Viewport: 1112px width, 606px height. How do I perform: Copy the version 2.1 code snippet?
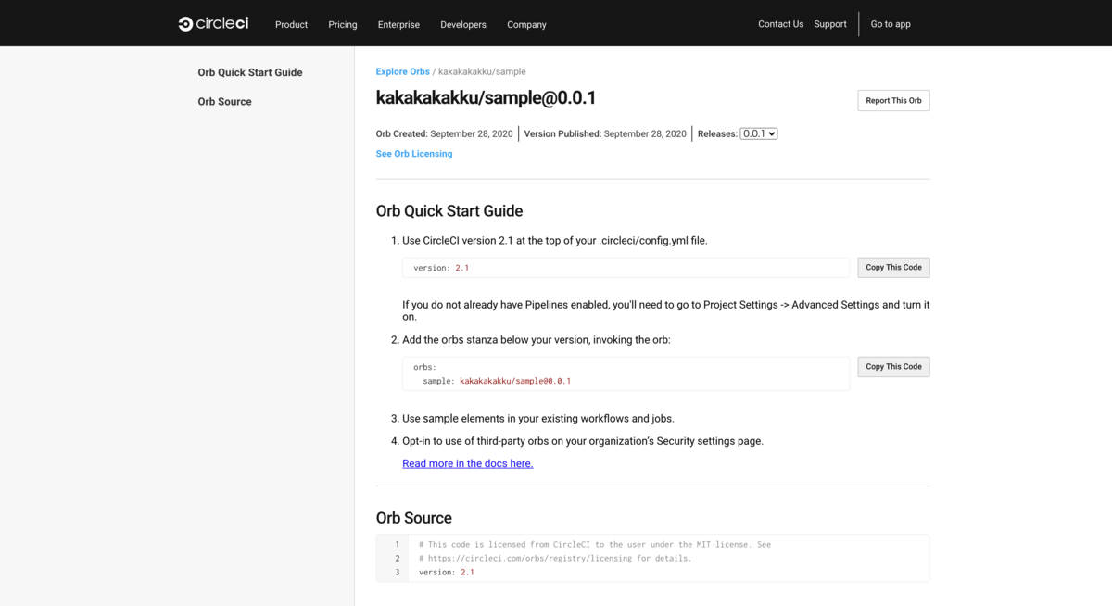pos(893,267)
